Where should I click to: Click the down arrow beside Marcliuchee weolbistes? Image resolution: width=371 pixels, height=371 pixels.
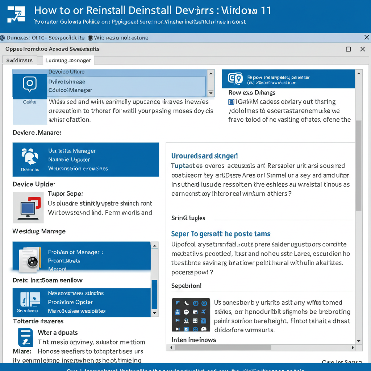click(154, 313)
